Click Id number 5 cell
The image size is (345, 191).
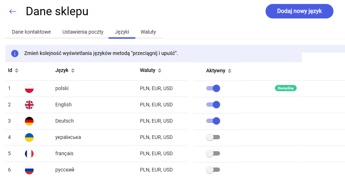click(x=9, y=153)
